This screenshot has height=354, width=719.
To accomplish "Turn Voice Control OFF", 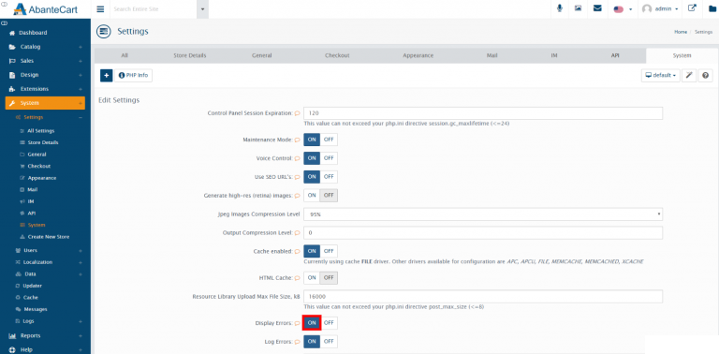I will coord(329,158).
